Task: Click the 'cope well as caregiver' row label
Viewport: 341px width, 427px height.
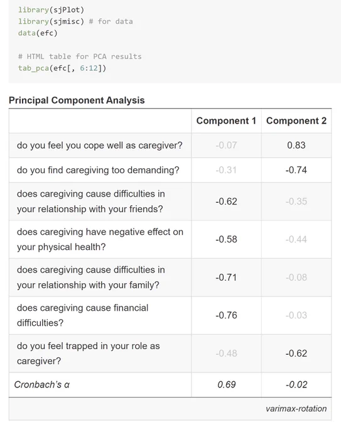Action: coord(99,145)
